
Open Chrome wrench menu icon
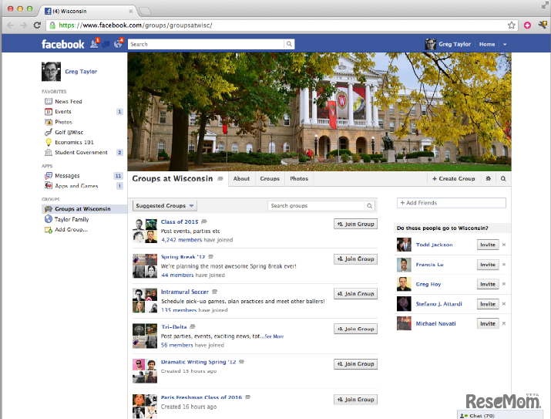(543, 25)
